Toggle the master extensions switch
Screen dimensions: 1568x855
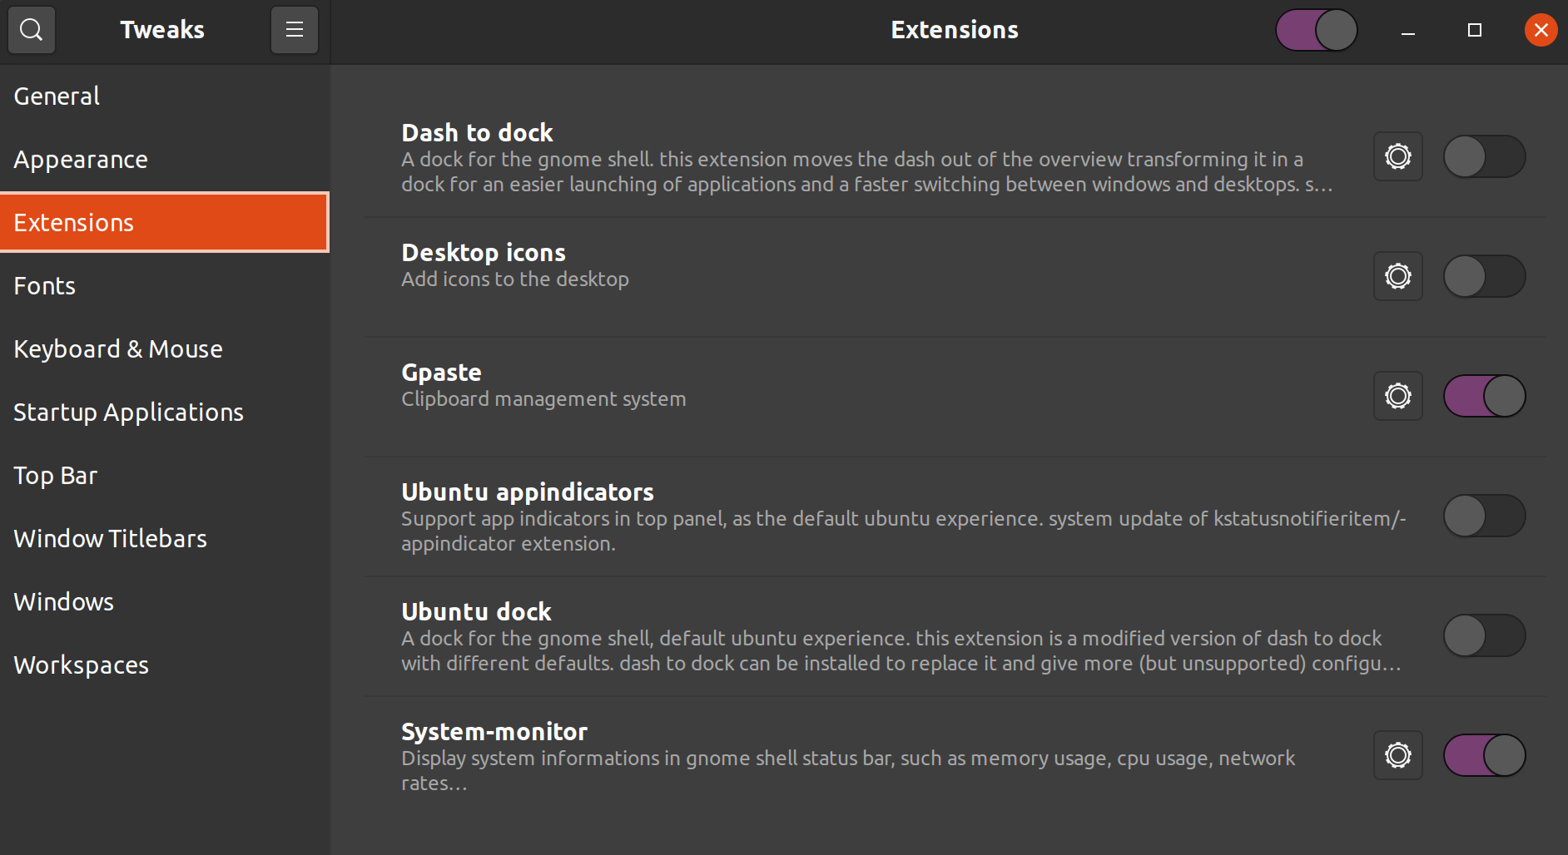pyautogui.click(x=1316, y=29)
